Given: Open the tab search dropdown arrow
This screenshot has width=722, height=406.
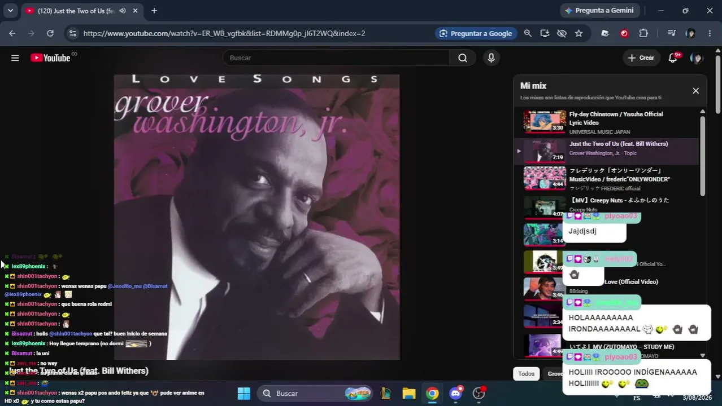Looking at the screenshot, I should tap(10, 10).
